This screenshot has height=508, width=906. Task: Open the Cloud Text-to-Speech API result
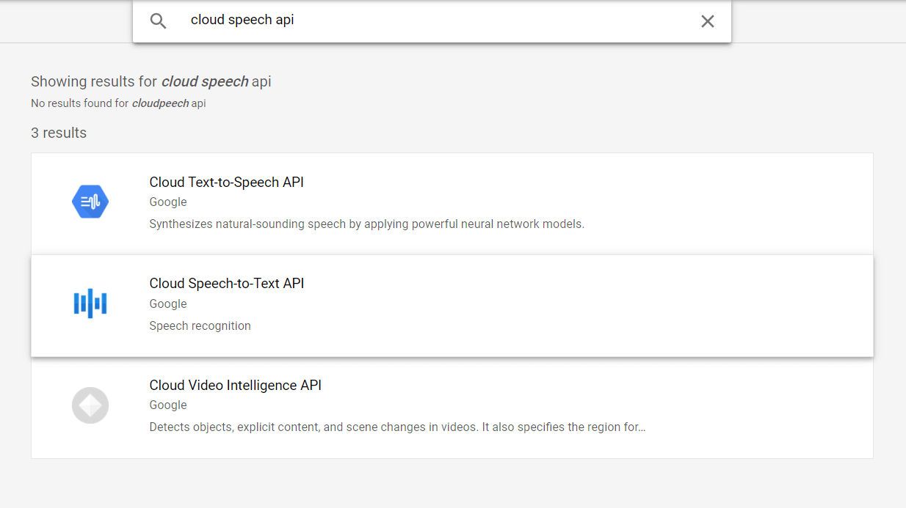click(226, 182)
